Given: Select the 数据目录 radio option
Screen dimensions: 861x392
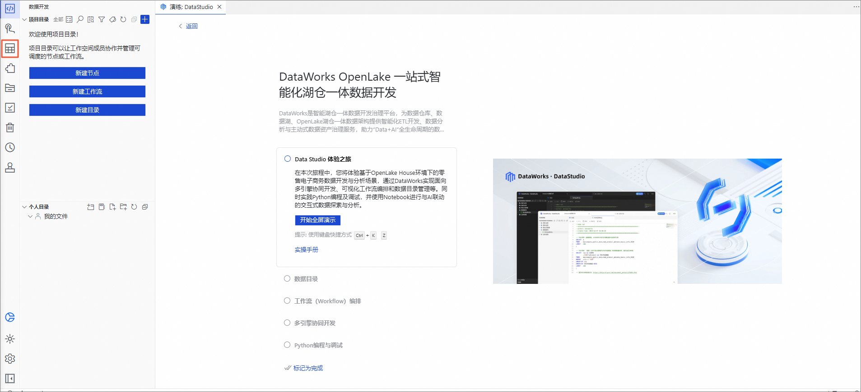Looking at the screenshot, I should tap(287, 278).
